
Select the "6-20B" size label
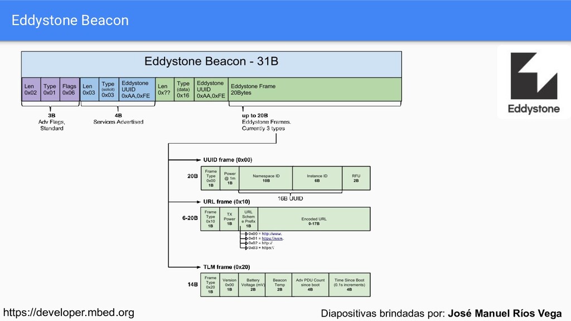(190, 218)
